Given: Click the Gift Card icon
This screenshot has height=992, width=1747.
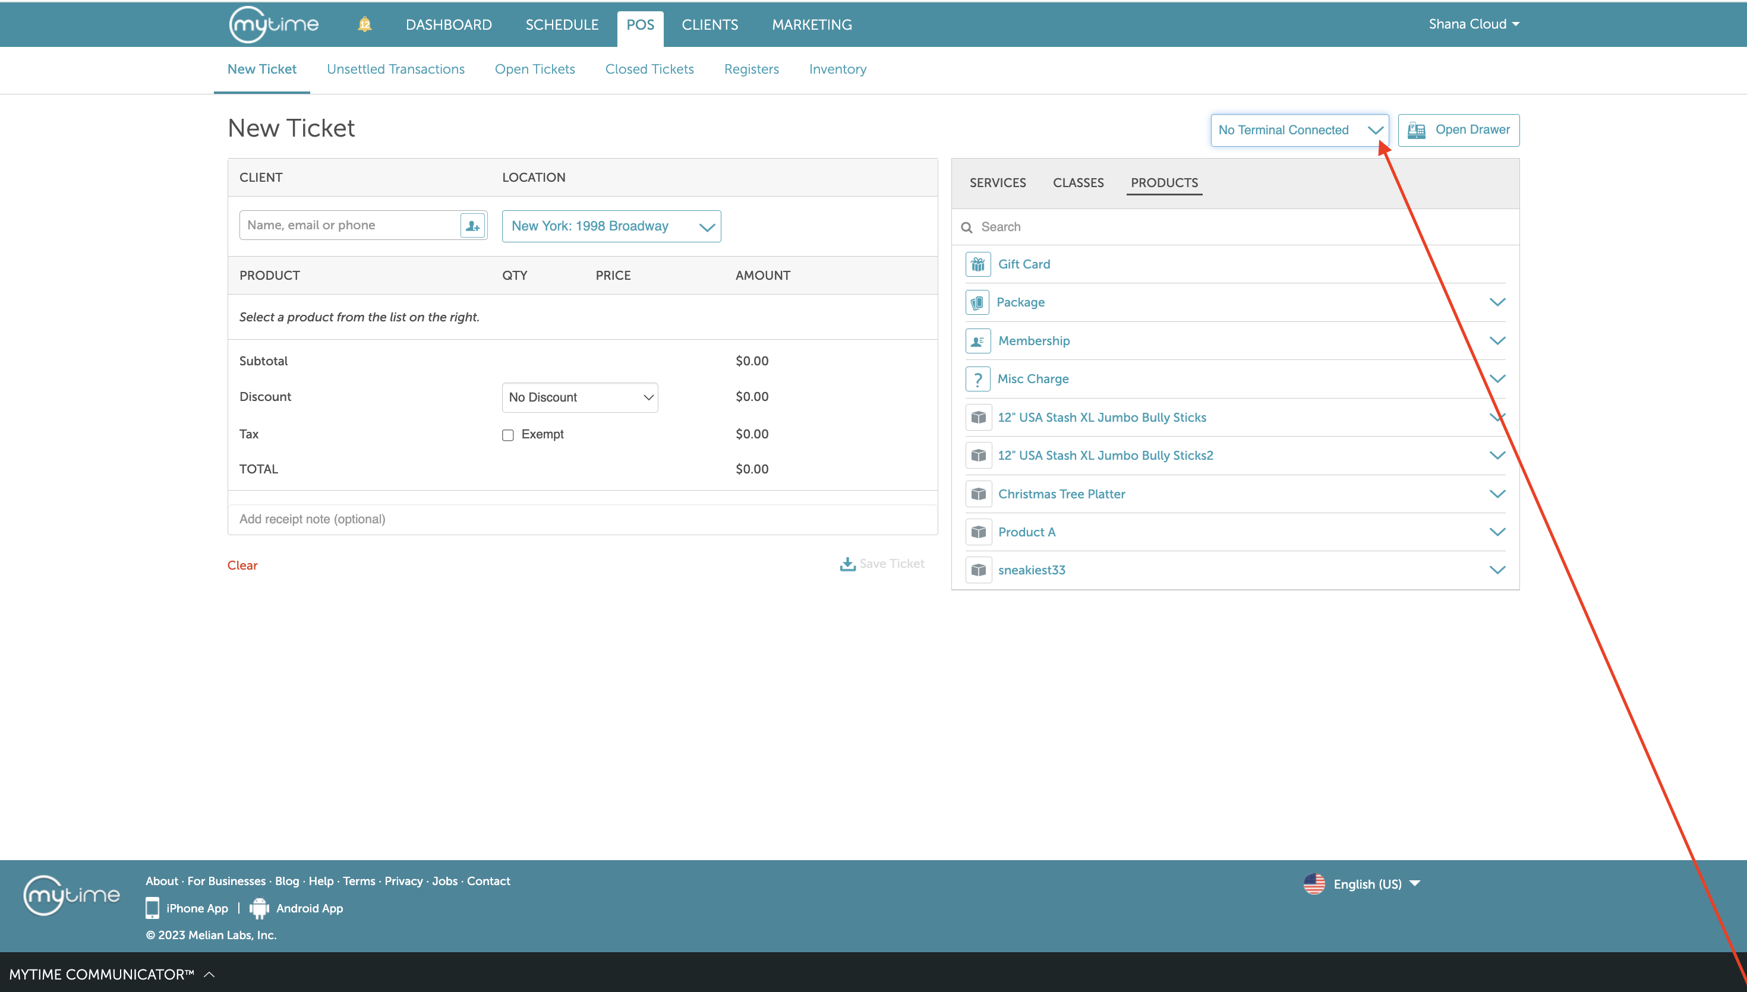Looking at the screenshot, I should pos(977,264).
